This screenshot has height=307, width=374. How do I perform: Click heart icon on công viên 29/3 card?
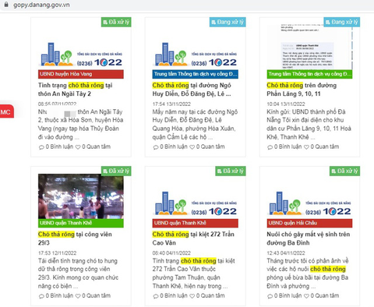78,296
